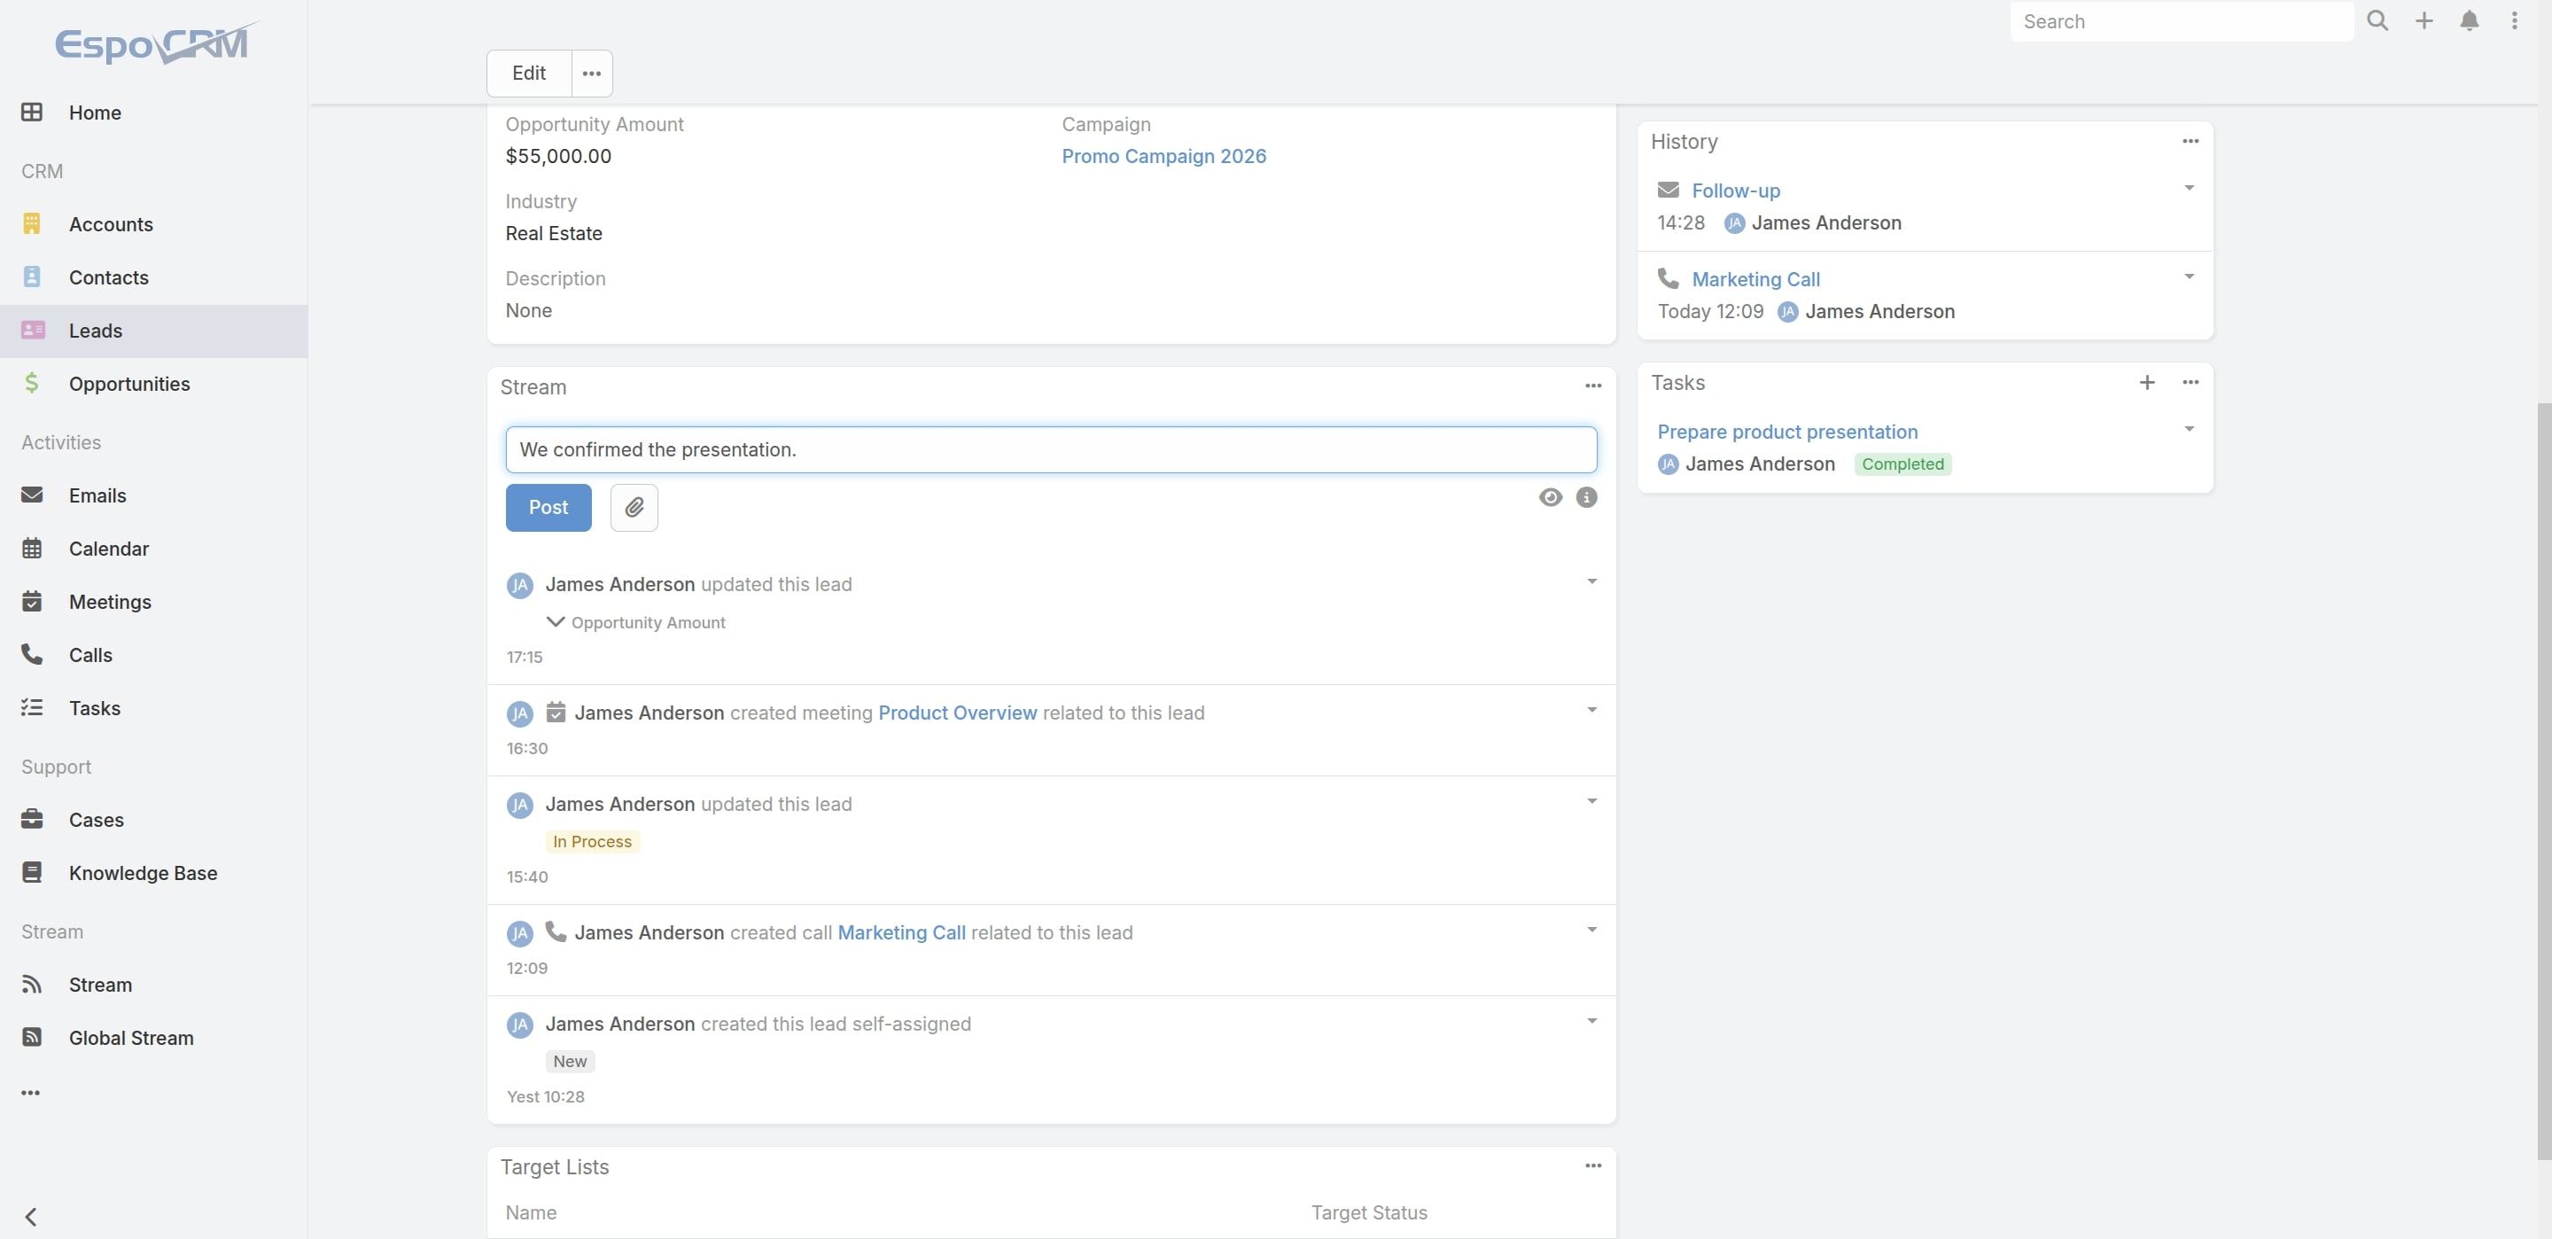Click the stream info icon
Viewport: 2552px width, 1239px height.
[1586, 497]
